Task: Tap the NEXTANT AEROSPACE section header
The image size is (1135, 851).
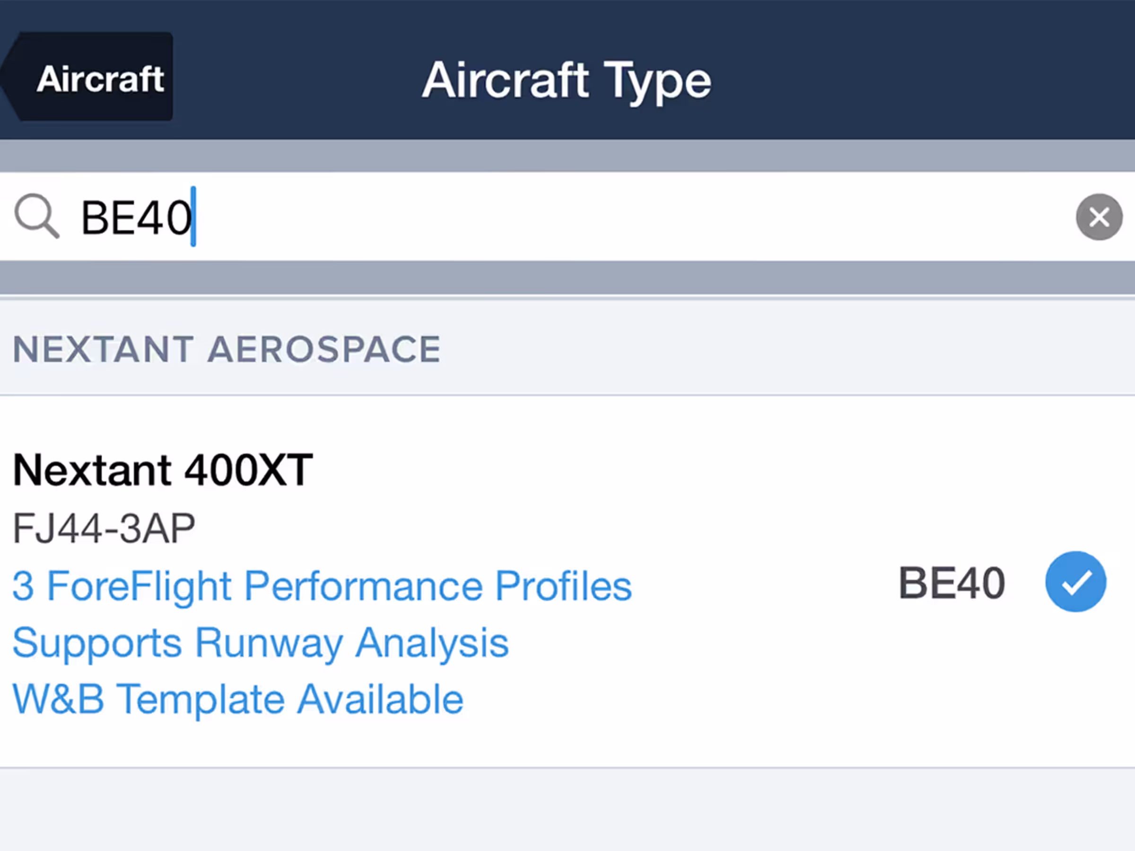Action: 226,349
